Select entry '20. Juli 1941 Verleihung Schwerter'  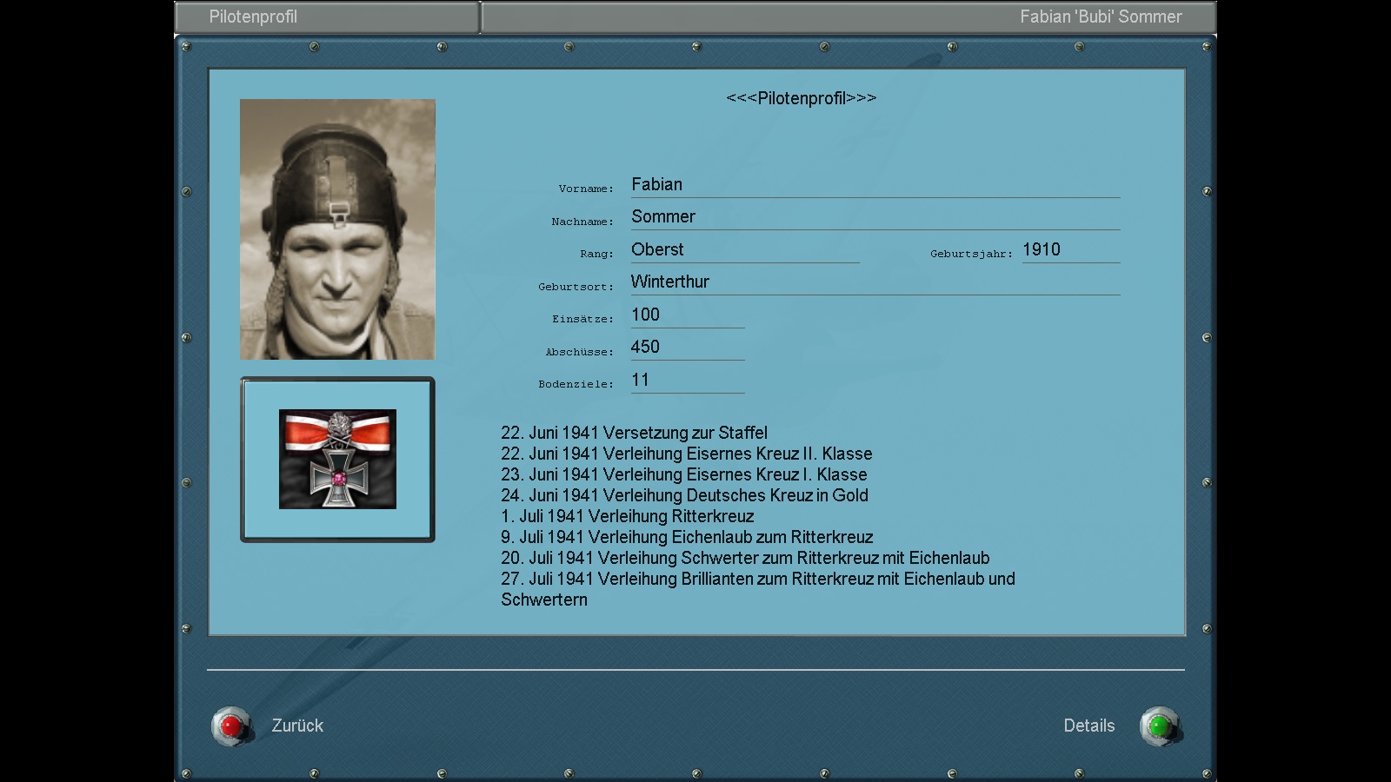(x=745, y=558)
